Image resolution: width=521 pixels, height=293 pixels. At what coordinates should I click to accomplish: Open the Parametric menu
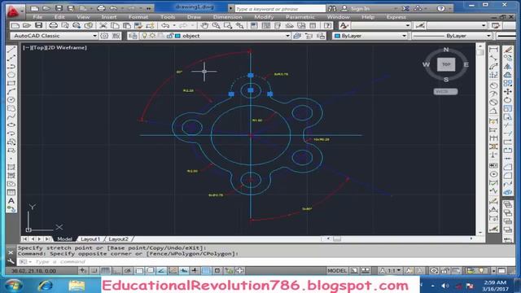click(x=300, y=17)
